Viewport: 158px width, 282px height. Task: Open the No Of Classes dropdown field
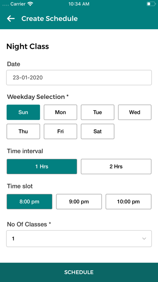coord(79,239)
